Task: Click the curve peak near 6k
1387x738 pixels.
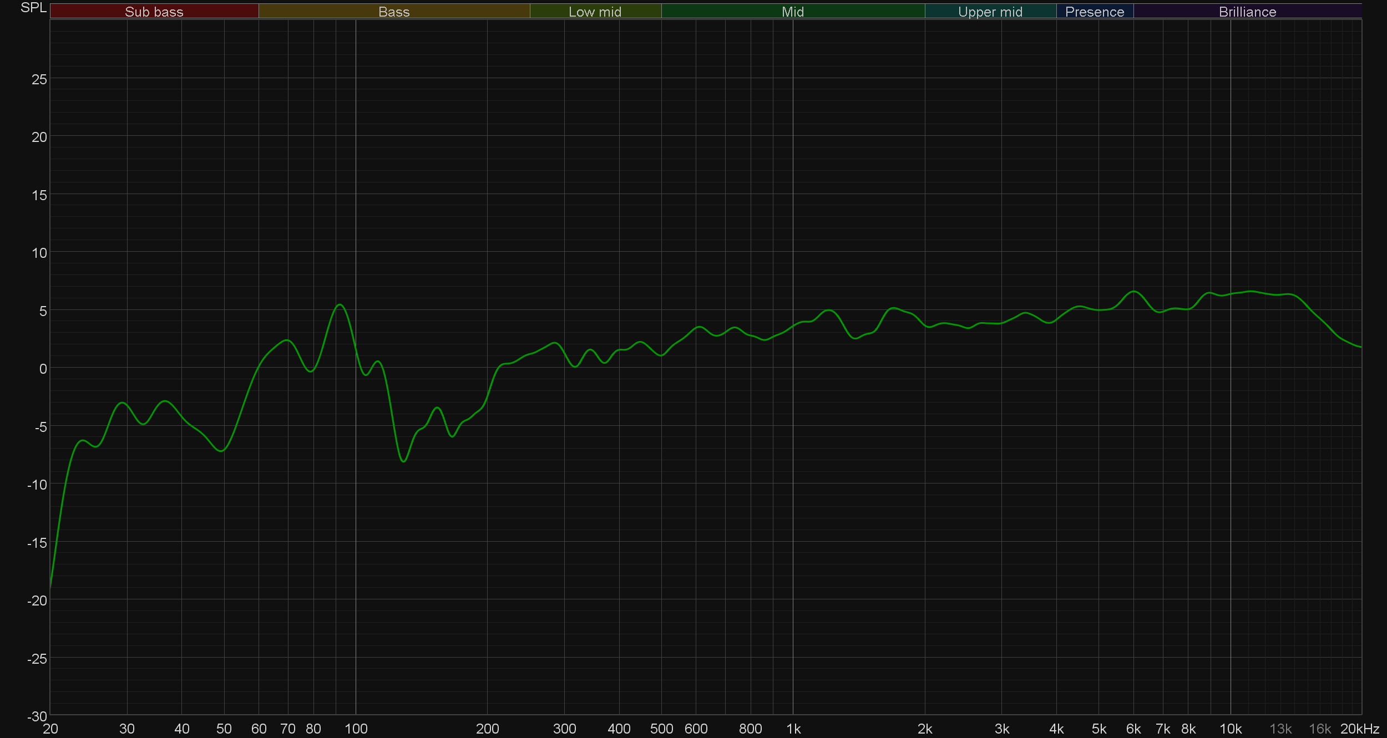Action: coord(1135,291)
